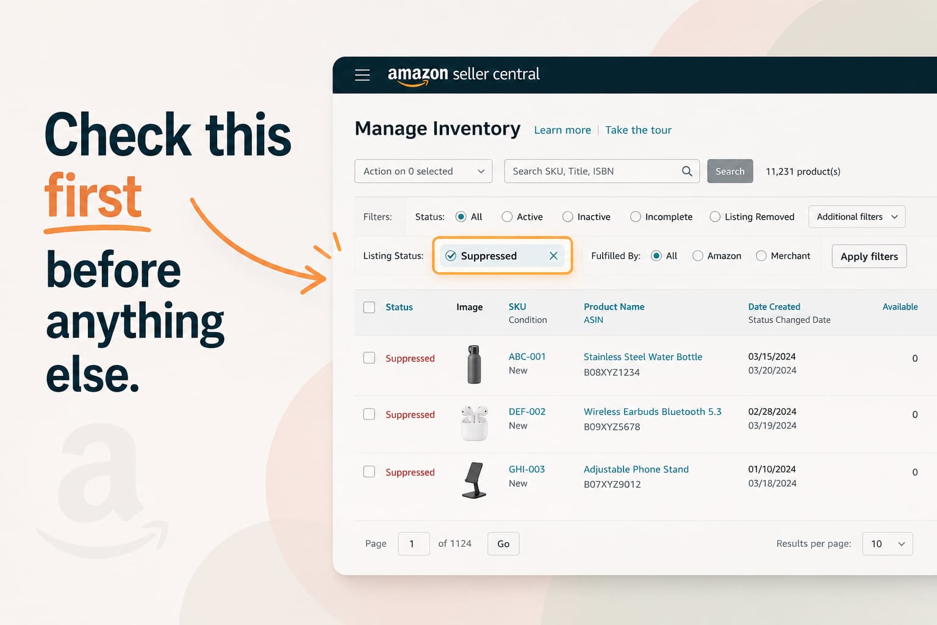This screenshot has width=937, height=625.
Task: Open SKU link GHI-003
Action: (526, 469)
